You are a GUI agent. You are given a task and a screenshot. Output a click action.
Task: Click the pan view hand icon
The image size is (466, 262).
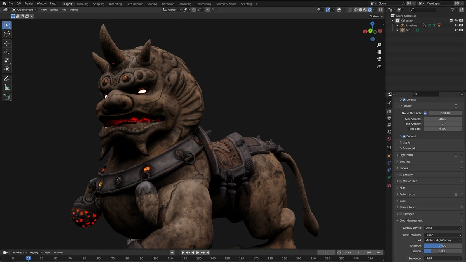379,52
